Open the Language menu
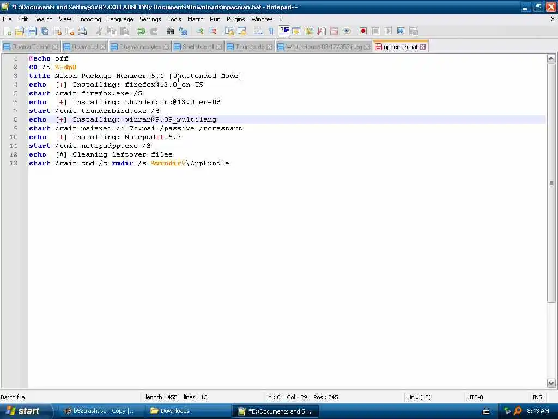Screen dimensions: 558x419 coord(120,19)
